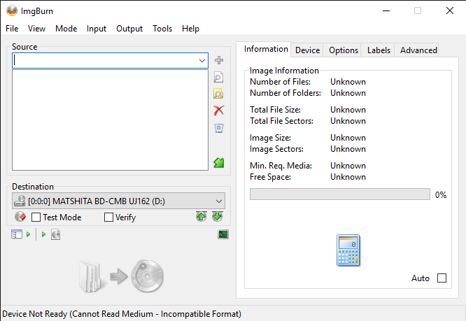The width and height of the screenshot is (466, 321).
Task: Enable the Verify checkbox
Action: coord(108,217)
